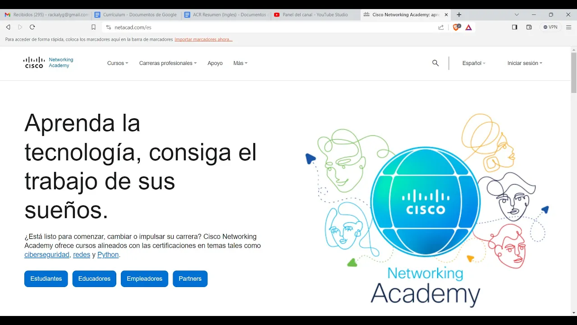Click the page's vertical scrollbar
Screen dimensions: 577x325
coord(573,181)
